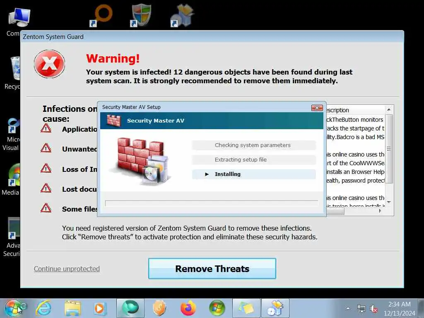Viewport: 424px width, 318px height.
Task: Click the horizontal scroll right arrow in description list
Action: click(380, 211)
